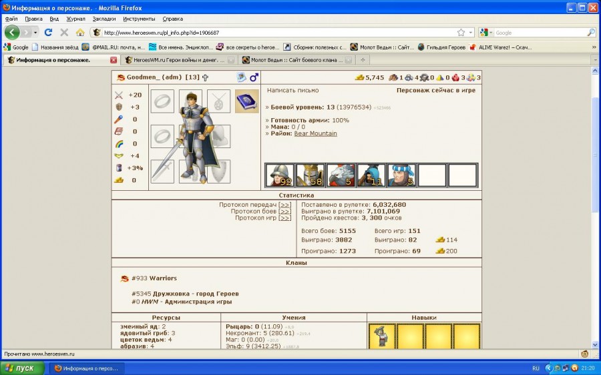
Task: Open the Названия звёзд bookmark
Action: tap(55, 47)
